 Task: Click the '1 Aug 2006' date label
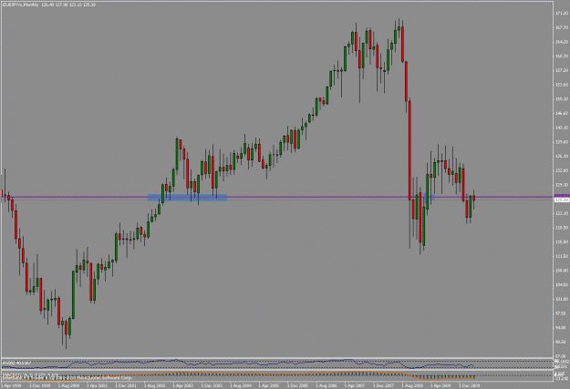(x=326, y=385)
